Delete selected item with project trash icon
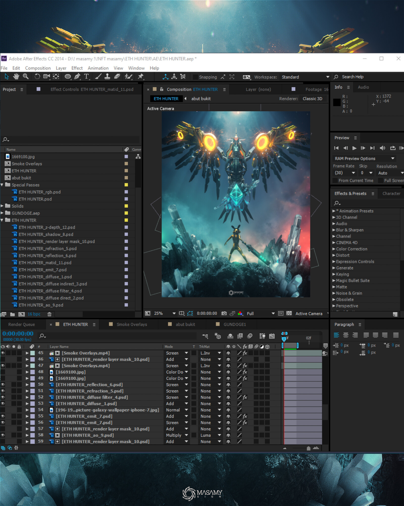Screen dimensions: 404x506 coord(49,314)
